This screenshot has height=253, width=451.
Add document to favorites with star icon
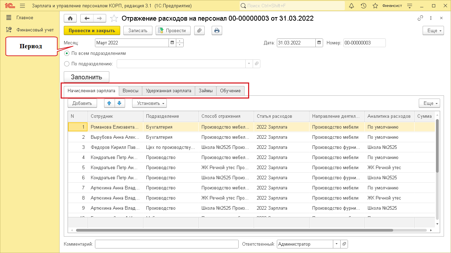(x=114, y=19)
